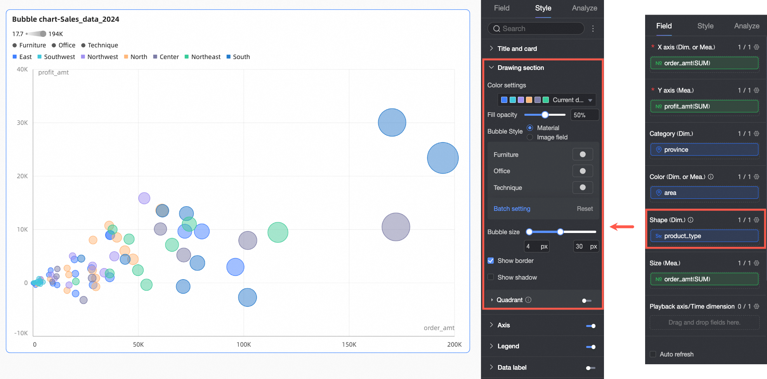Turn off the Axis switch
767x379 pixels.
(x=591, y=326)
